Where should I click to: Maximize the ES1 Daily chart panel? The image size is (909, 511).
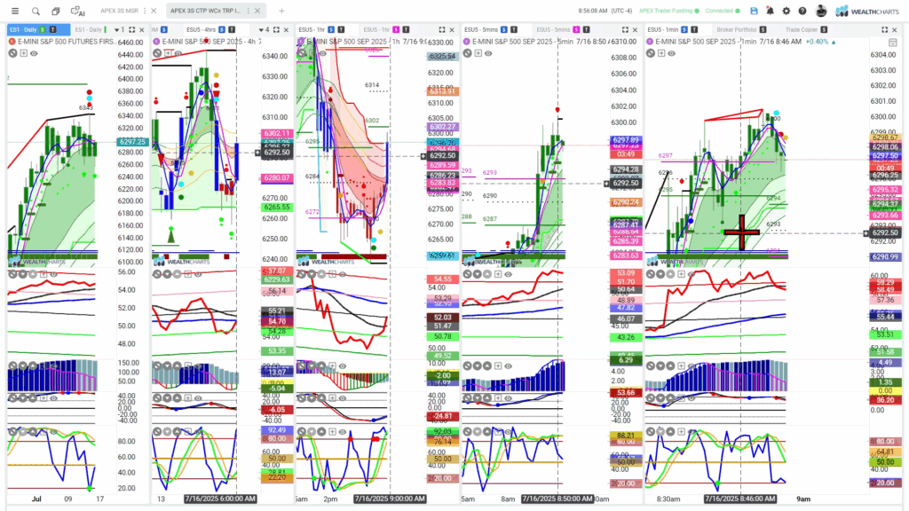tap(132, 29)
